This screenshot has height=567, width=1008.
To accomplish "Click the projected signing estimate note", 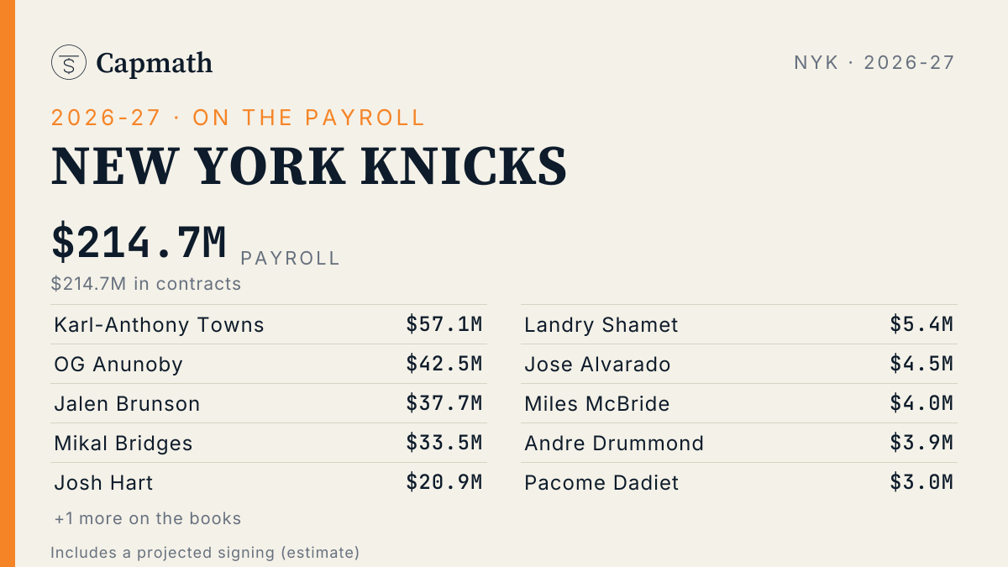I will pyautogui.click(x=205, y=553).
